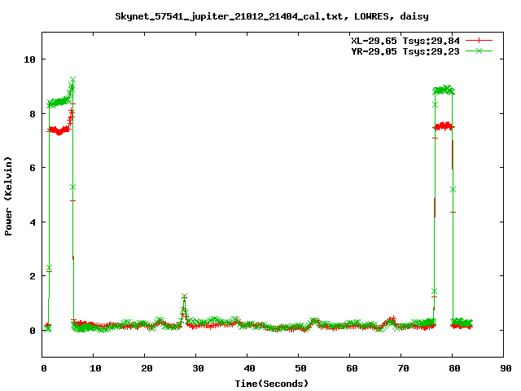The height and width of the screenshot is (391, 521).
Task: Select the XL-29.65 Tsys:29.84 legend entry
Action: pos(405,41)
